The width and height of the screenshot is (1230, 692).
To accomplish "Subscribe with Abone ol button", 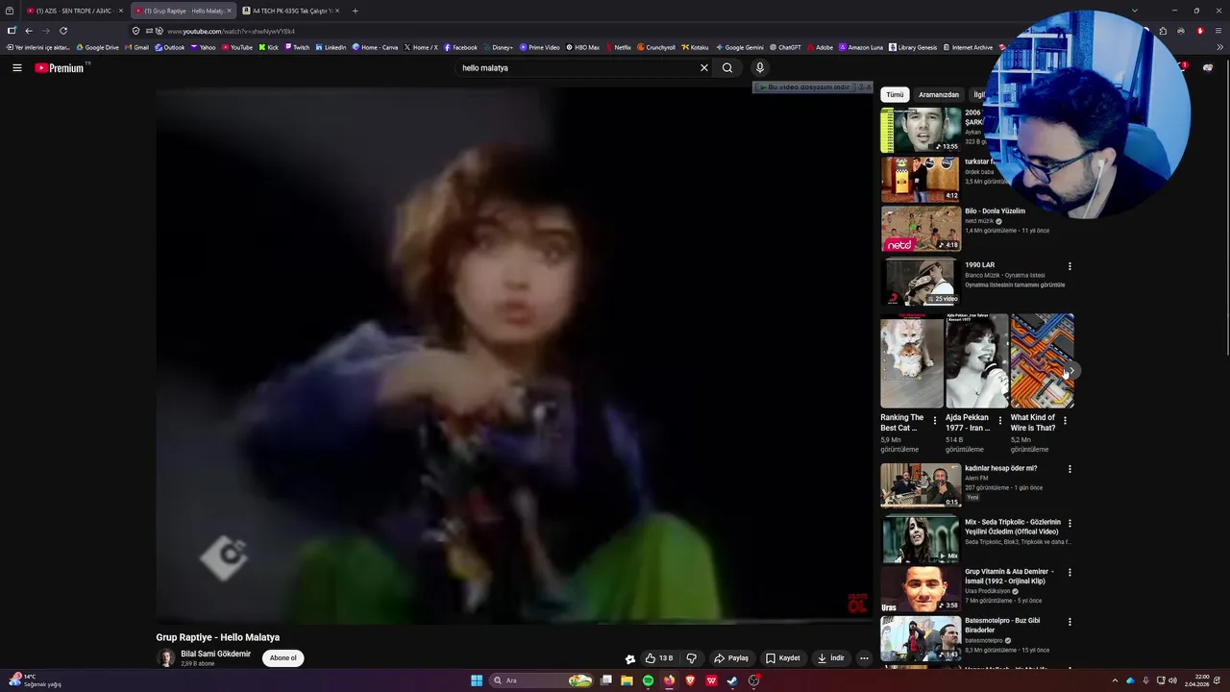I will [283, 658].
